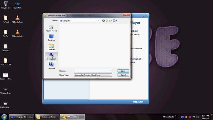Click the vmware logo in Player footer
The width and height of the screenshot is (213, 120).
click(x=138, y=102)
